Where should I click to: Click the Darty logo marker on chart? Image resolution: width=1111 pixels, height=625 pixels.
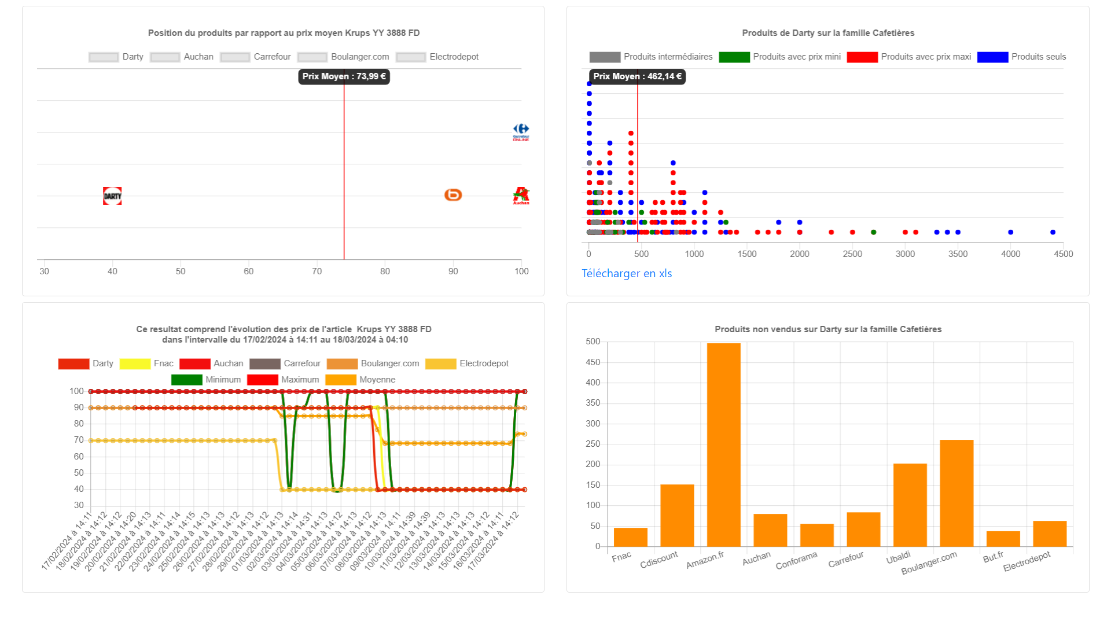click(x=112, y=196)
